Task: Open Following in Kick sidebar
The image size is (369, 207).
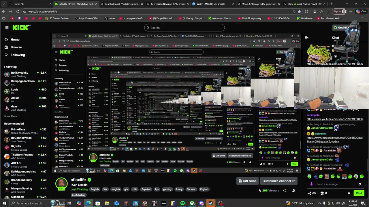Action: point(18,55)
